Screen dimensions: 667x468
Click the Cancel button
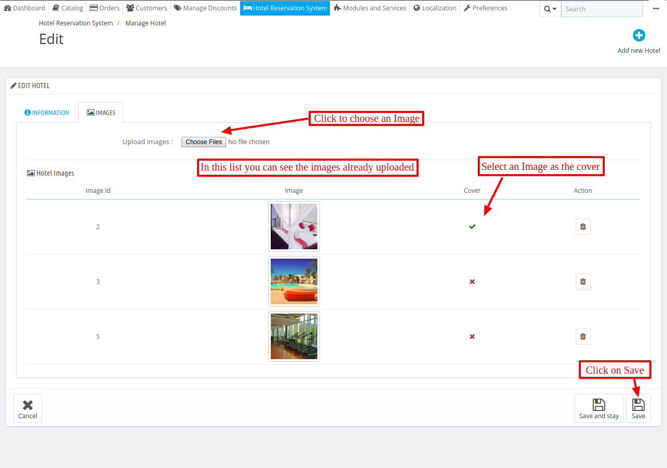coord(27,408)
